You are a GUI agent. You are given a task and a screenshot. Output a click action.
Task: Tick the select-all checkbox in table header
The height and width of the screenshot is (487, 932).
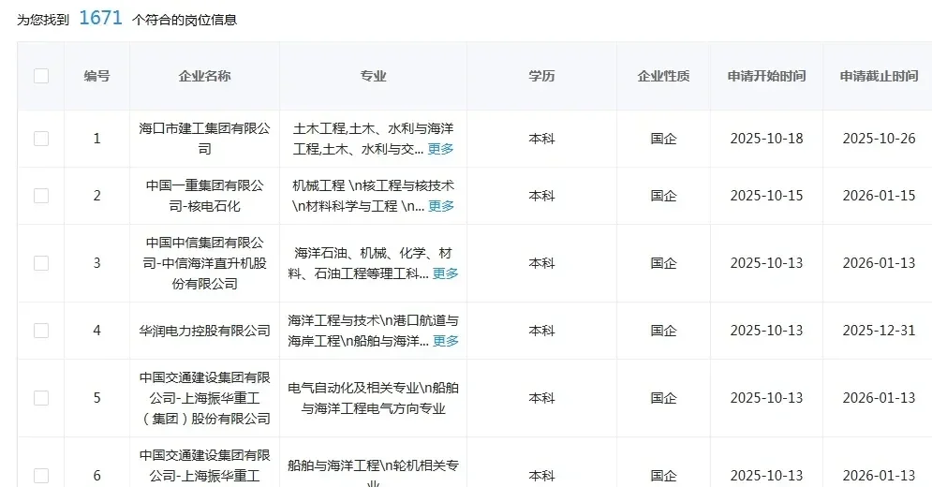41,76
